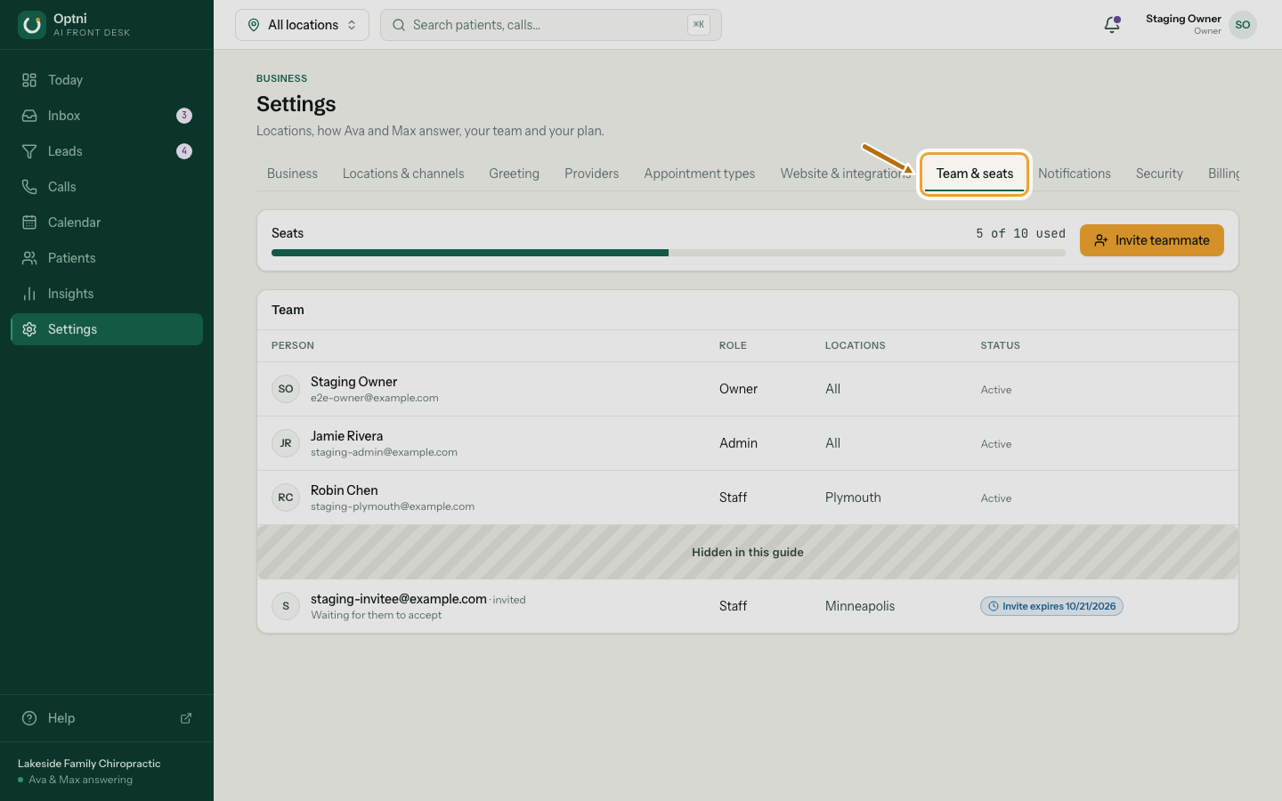Open the Insights bar chart icon
This screenshot has height=801, width=1282.
29,294
